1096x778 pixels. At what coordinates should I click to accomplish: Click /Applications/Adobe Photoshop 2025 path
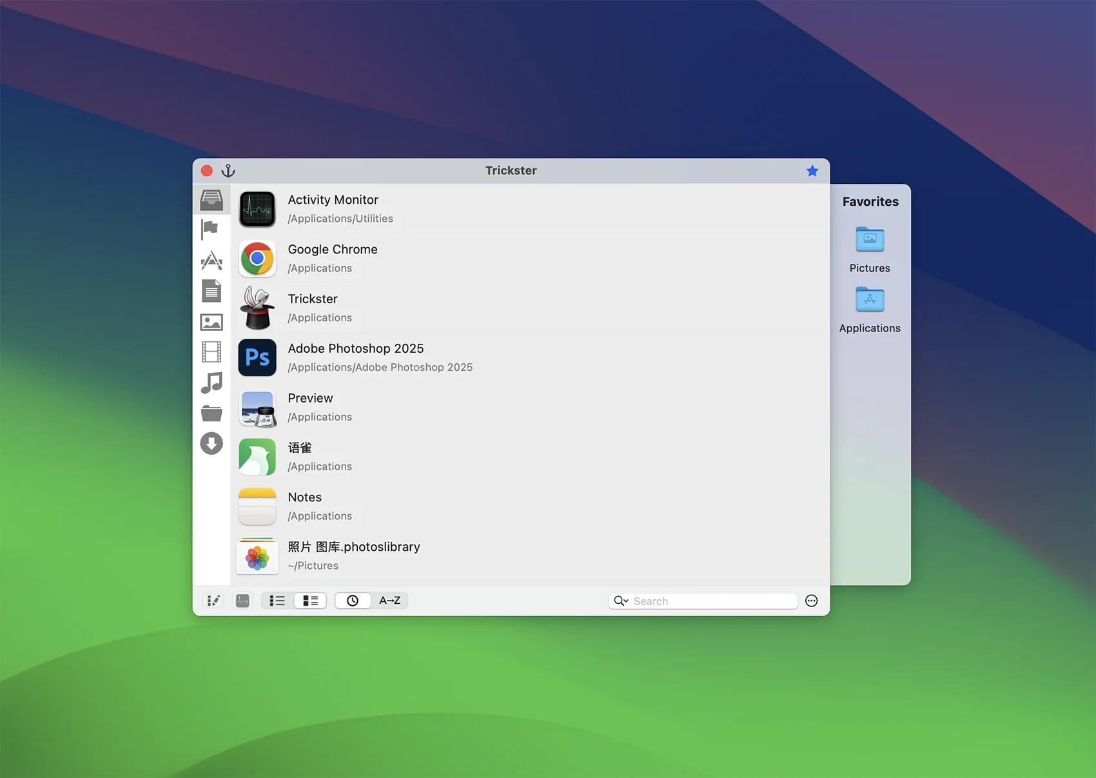point(380,367)
